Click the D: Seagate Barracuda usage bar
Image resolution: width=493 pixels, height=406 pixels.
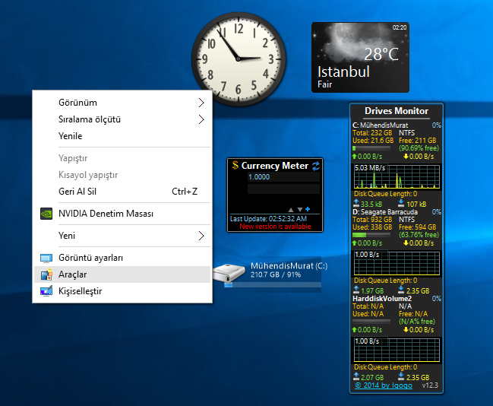(371, 235)
